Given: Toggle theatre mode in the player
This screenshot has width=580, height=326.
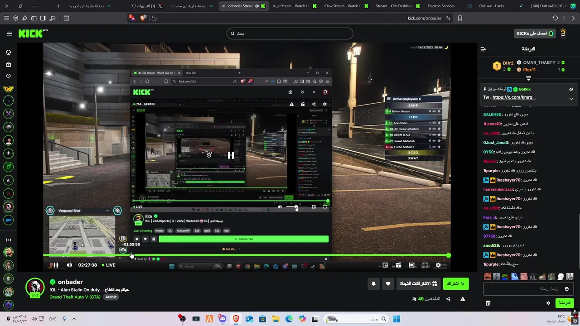Looking at the screenshot, I should click(x=411, y=265).
